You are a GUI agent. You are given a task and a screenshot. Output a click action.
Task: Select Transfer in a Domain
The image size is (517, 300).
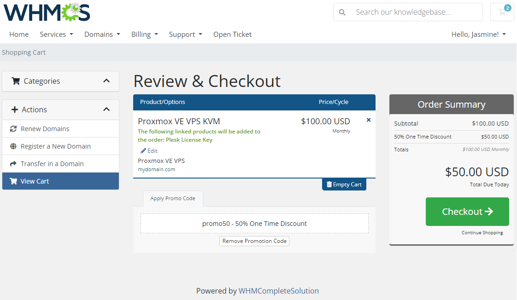61,164
